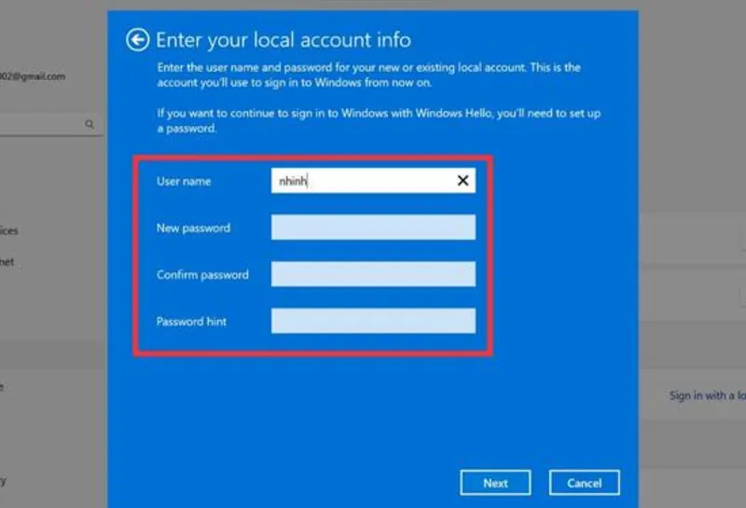Click the sidebar item ending in 'net'
This screenshot has width=746, height=508.
(x=7, y=263)
